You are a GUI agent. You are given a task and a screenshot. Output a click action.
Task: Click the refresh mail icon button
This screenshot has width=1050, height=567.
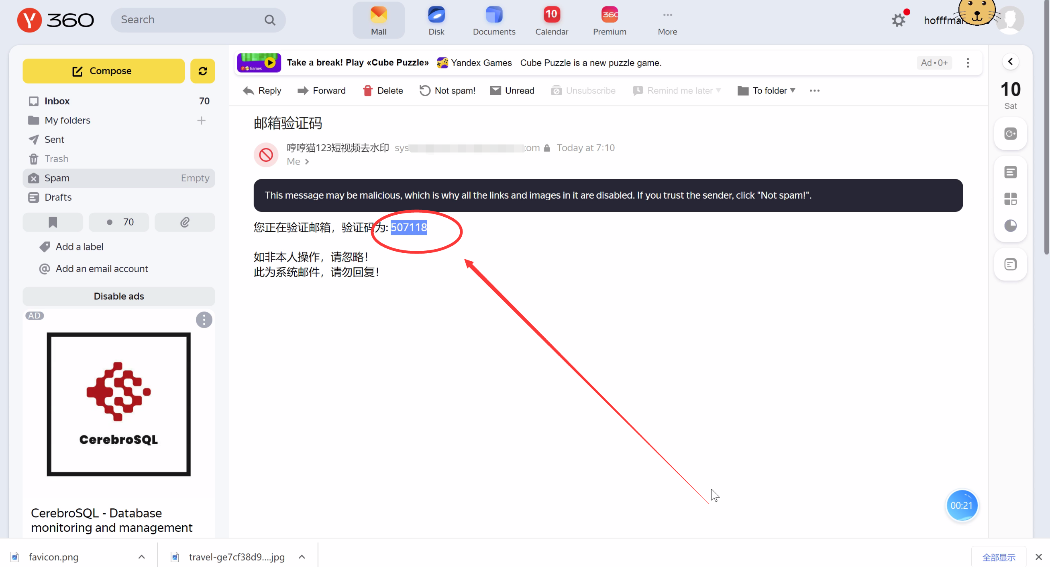[203, 71]
